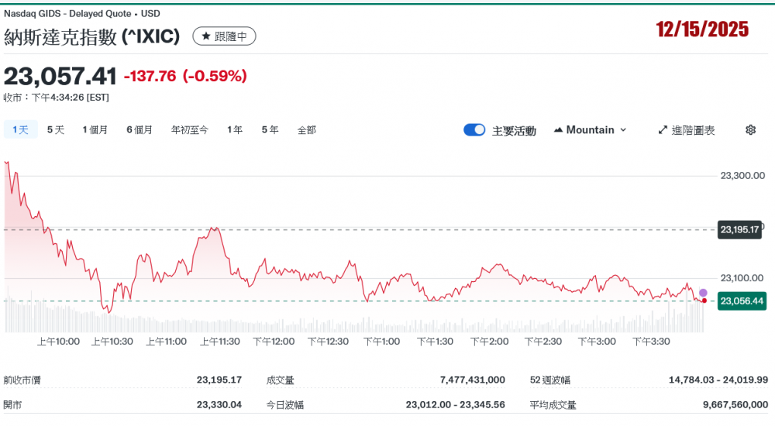
Task: Toggle the key events switch off
Action: point(474,130)
